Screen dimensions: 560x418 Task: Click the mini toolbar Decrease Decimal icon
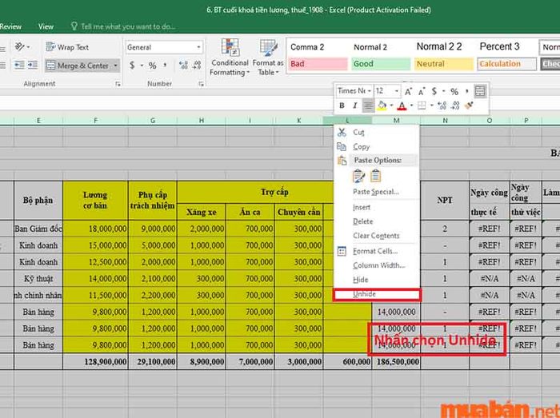point(455,105)
